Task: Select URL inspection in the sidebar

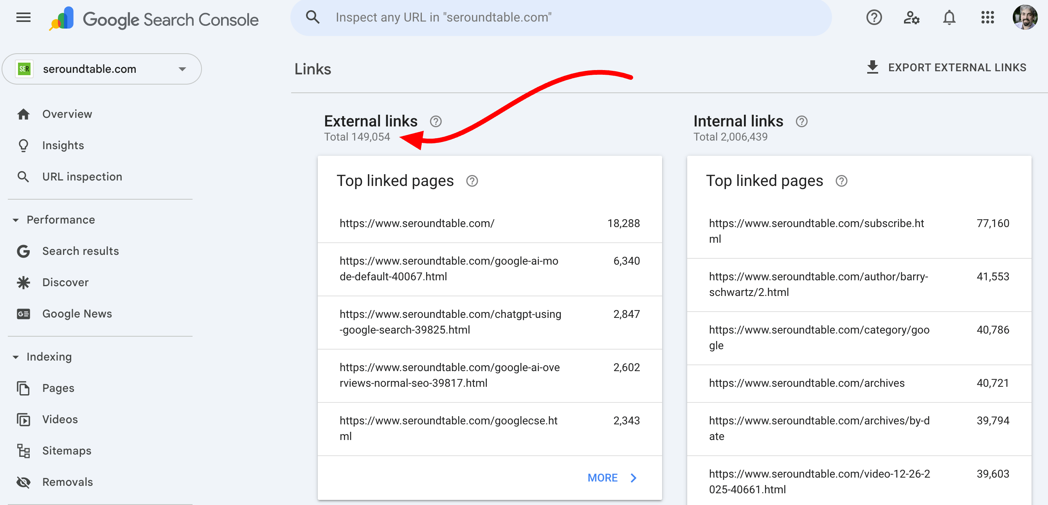Action: tap(82, 176)
